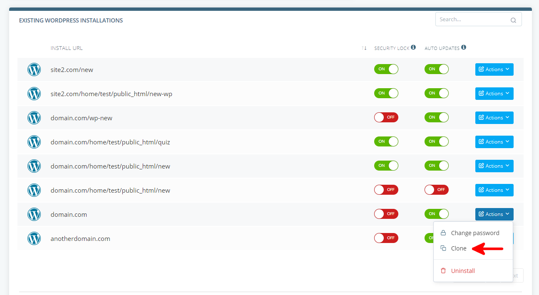The height and width of the screenshot is (295, 539).
Task: Click the search magnifier icon
Action: [x=513, y=20]
